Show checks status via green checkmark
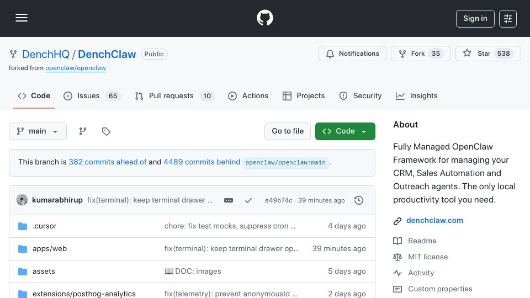 pos(248,200)
